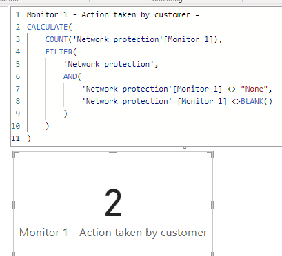Click the card's left-middle resize handle
Viewport: 282px width, 256px height.
14,205
